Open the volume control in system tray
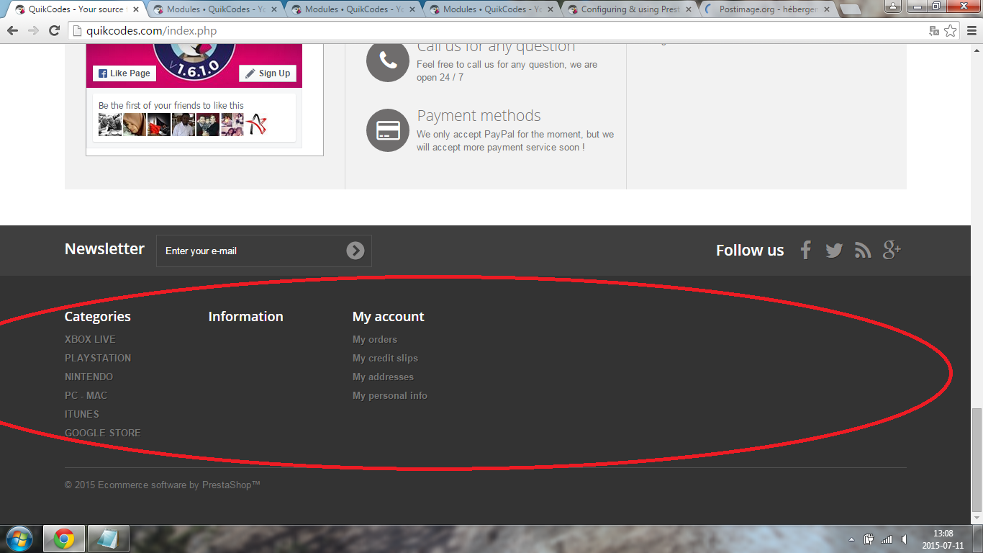 click(x=904, y=539)
